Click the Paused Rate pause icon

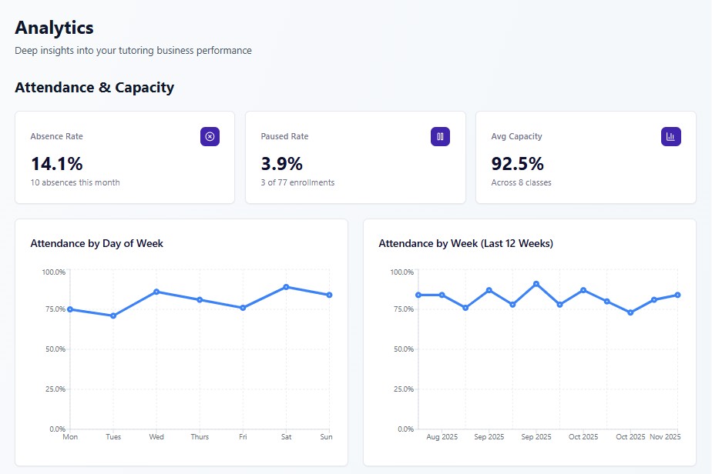click(x=440, y=136)
